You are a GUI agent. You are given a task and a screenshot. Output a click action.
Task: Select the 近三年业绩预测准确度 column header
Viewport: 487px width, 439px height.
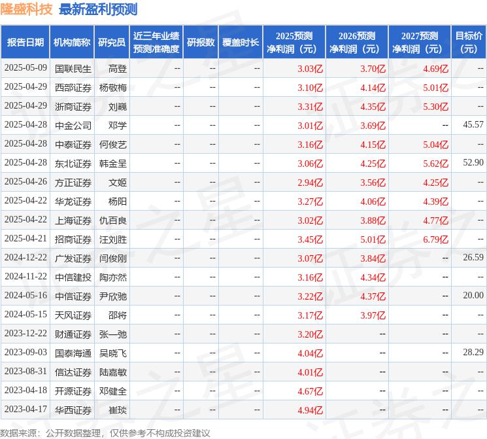coord(156,43)
